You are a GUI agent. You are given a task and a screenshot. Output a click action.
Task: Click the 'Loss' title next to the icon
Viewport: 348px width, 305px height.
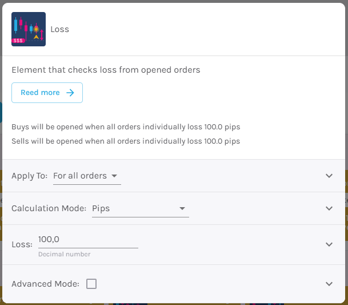click(x=59, y=29)
